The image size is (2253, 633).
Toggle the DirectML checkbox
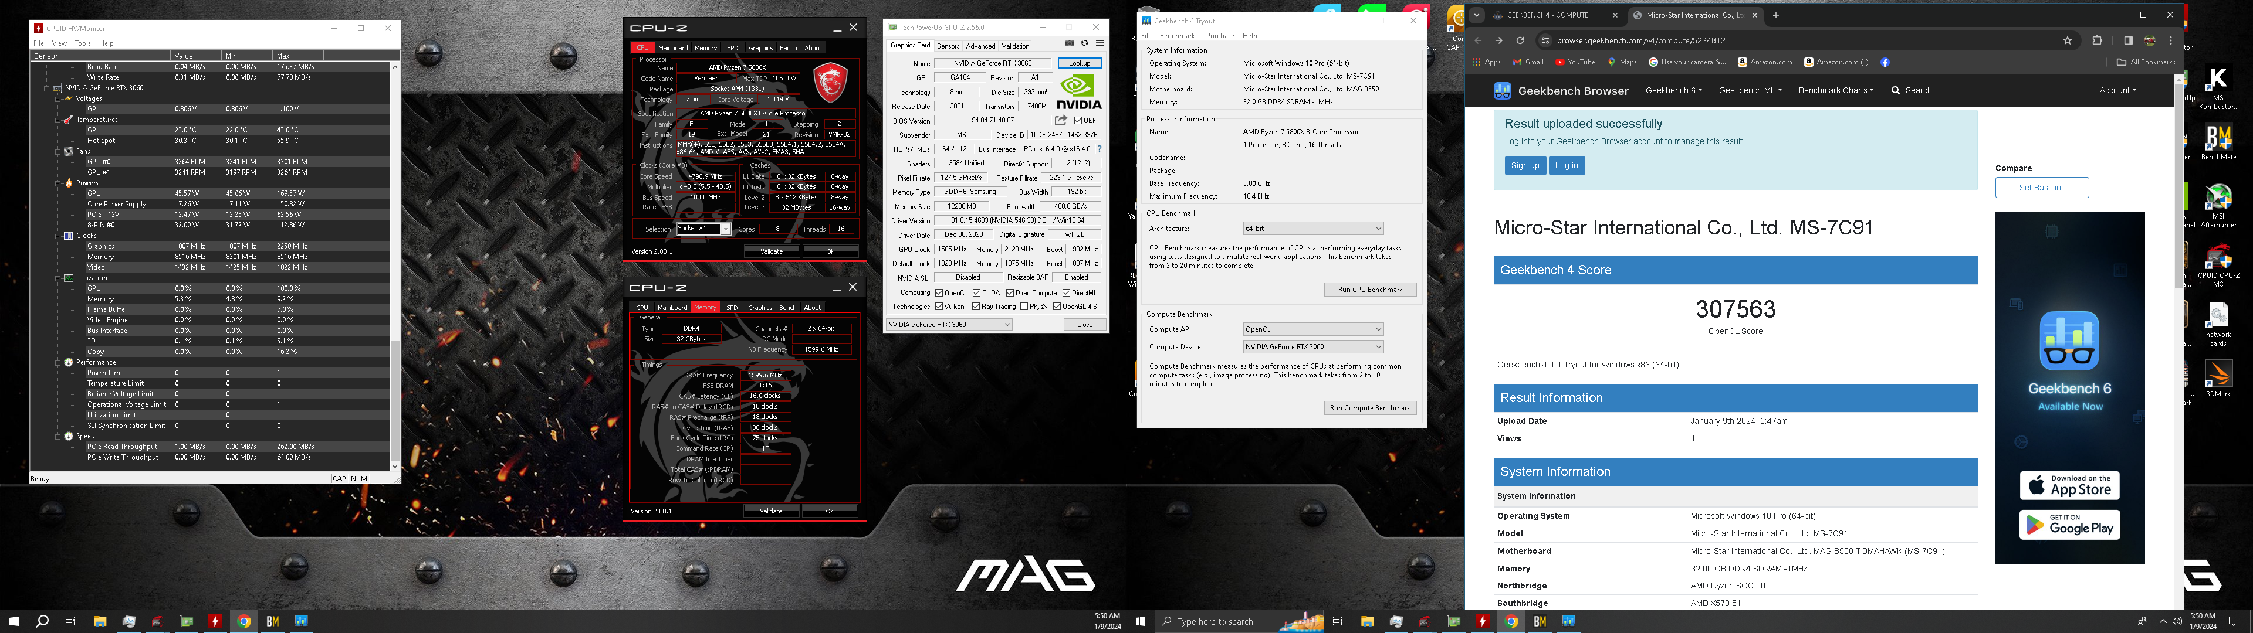1066,293
